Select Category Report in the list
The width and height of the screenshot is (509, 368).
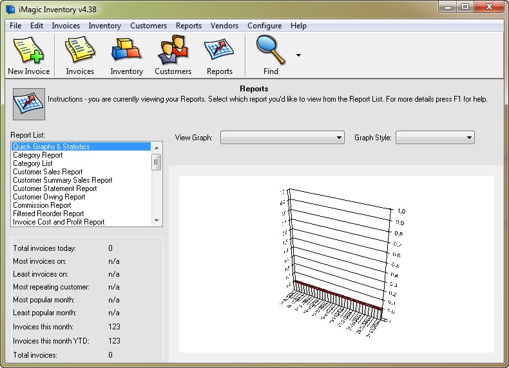pos(81,155)
